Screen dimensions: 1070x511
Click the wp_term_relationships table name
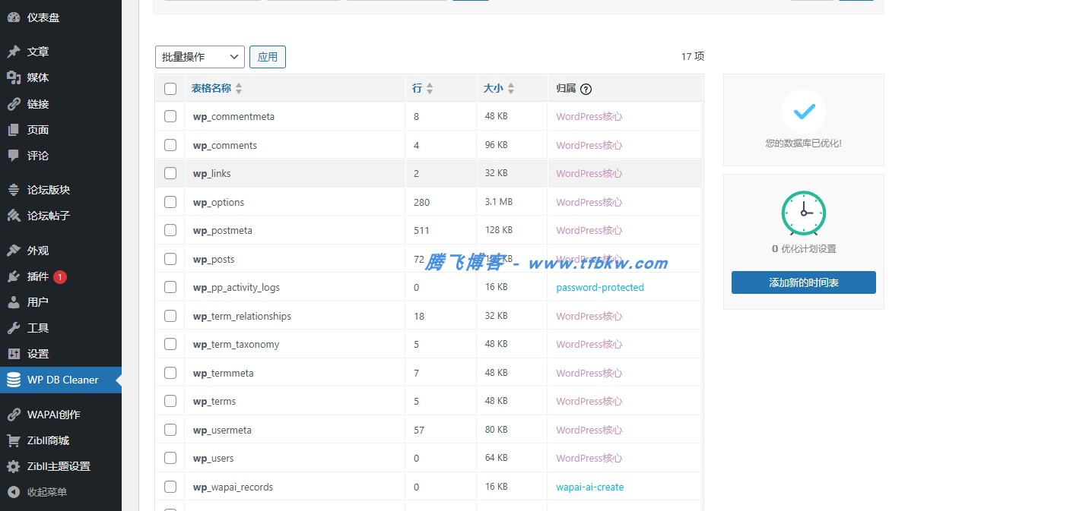[242, 317]
